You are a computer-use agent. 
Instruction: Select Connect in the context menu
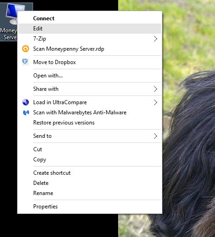[90, 18]
